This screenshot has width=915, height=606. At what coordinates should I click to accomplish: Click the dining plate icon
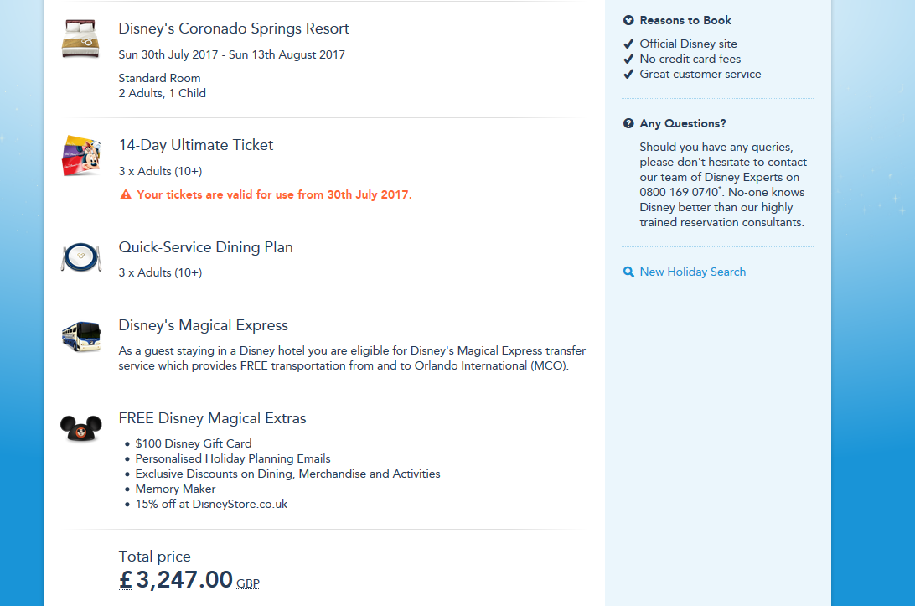click(x=80, y=256)
